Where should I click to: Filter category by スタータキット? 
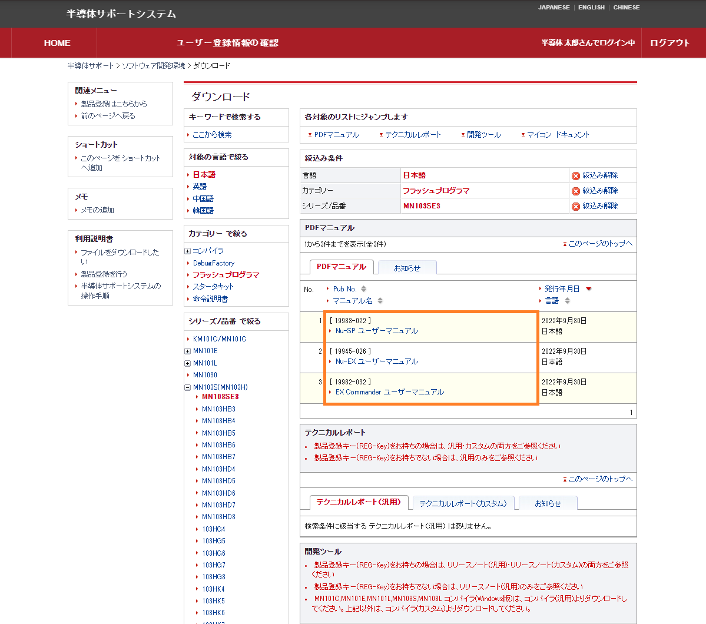click(x=213, y=286)
